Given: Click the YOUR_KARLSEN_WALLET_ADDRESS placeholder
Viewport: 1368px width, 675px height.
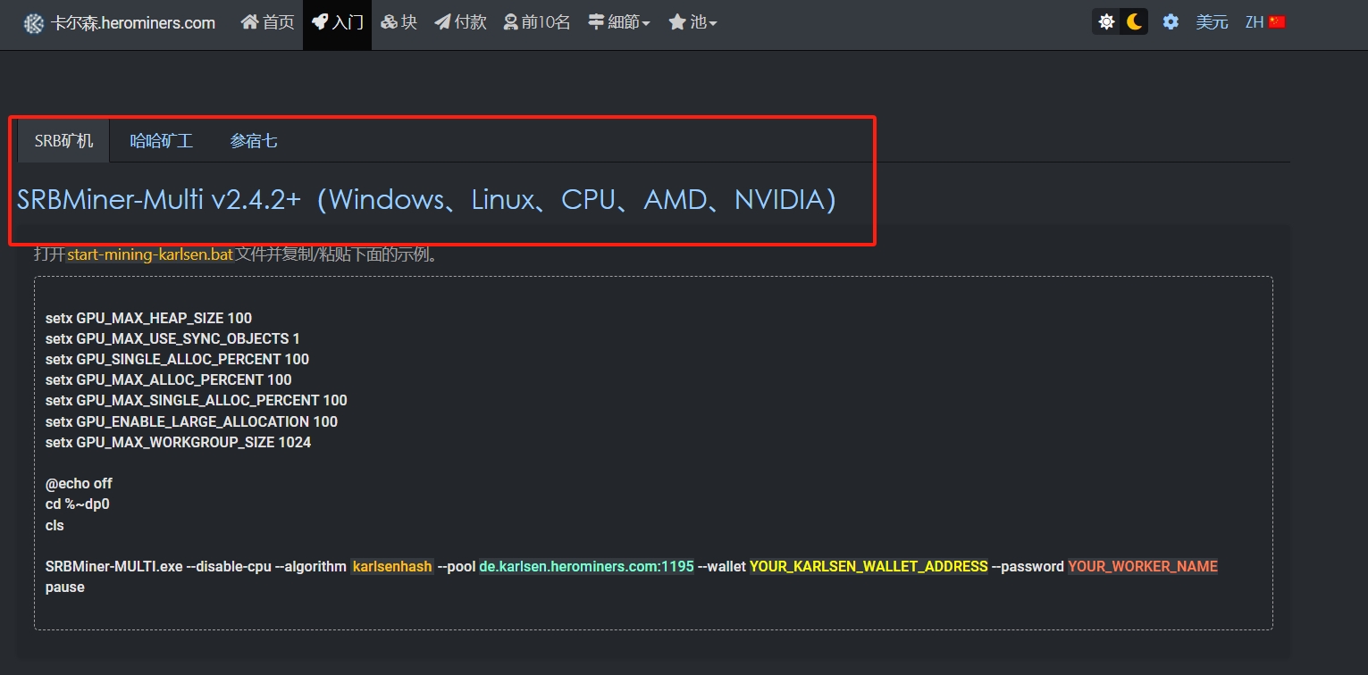Looking at the screenshot, I should click(869, 567).
